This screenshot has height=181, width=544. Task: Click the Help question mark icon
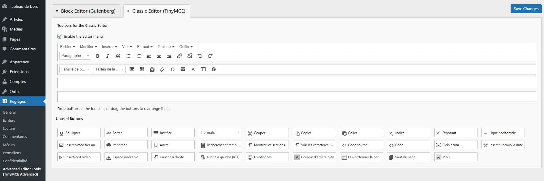pyautogui.click(x=213, y=69)
